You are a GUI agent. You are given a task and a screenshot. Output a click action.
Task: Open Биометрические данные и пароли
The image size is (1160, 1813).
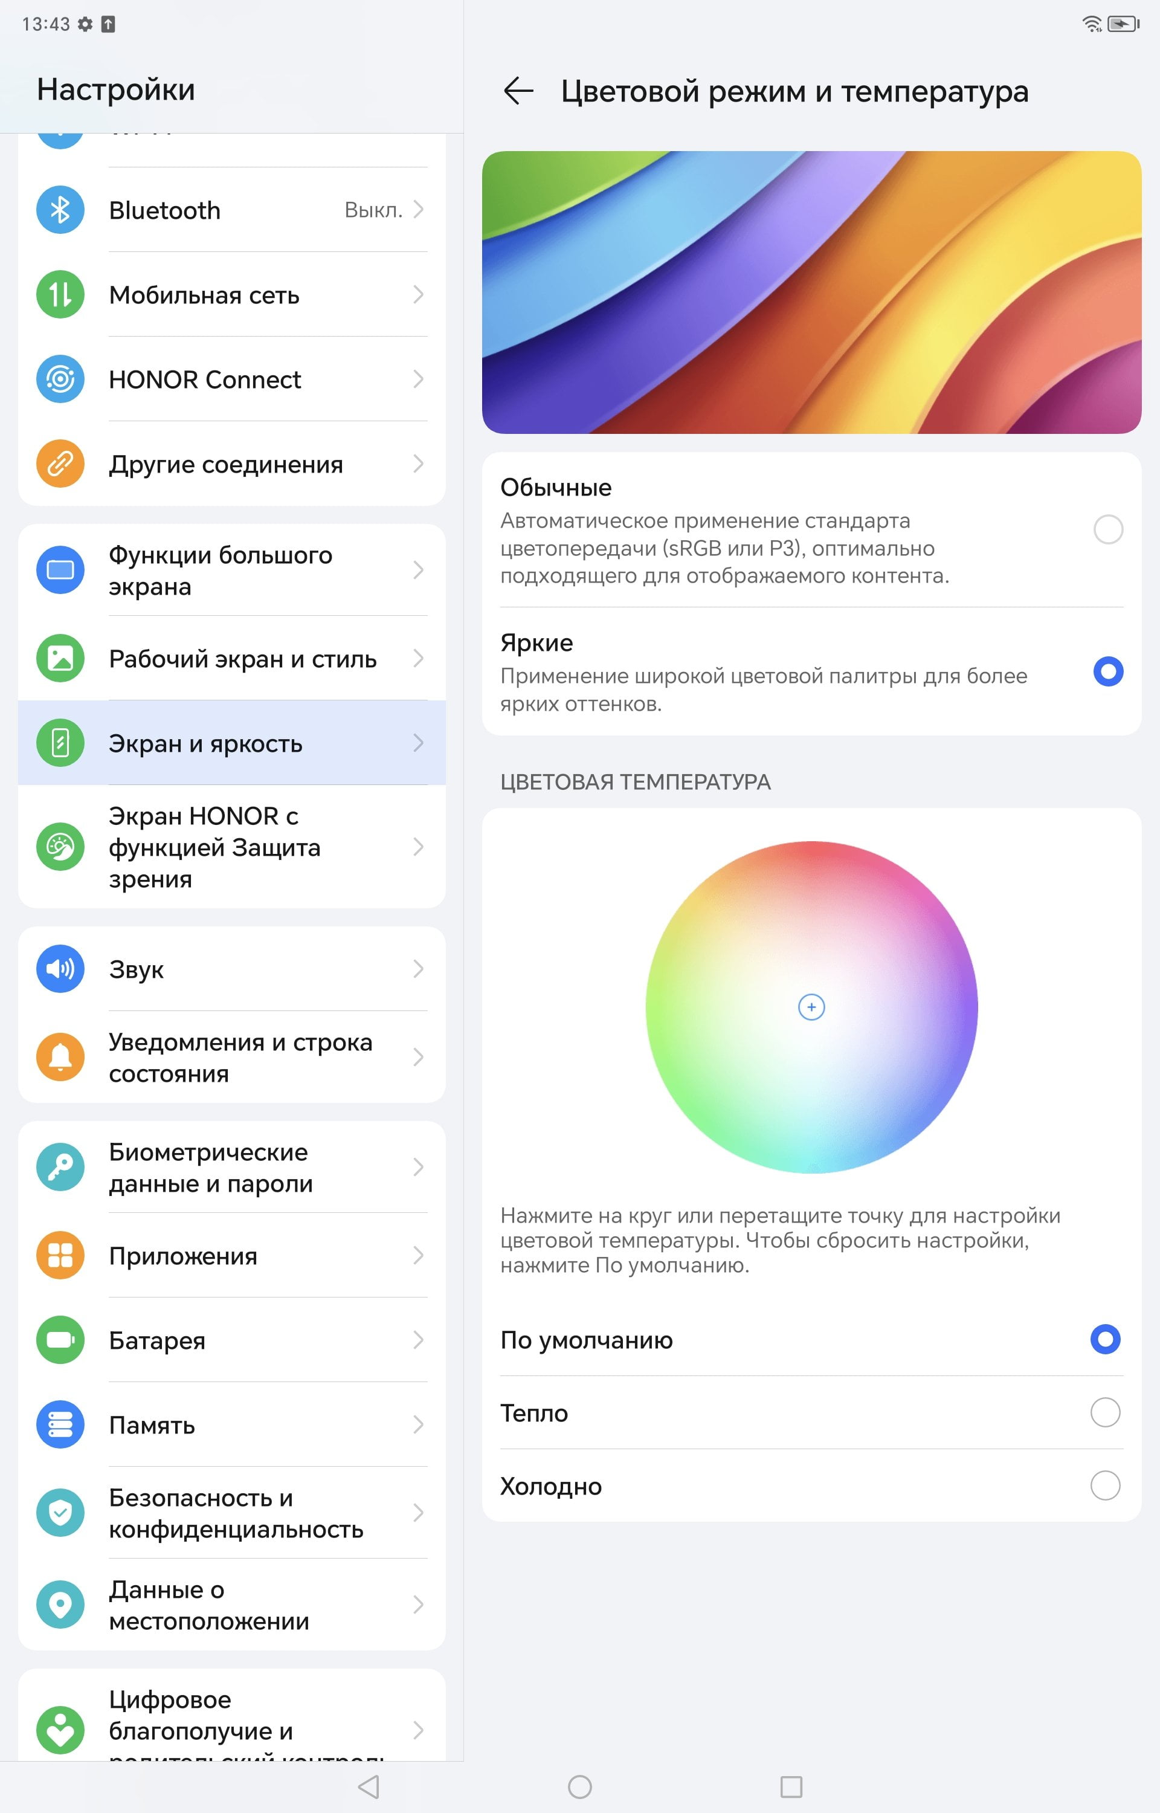coord(232,1168)
